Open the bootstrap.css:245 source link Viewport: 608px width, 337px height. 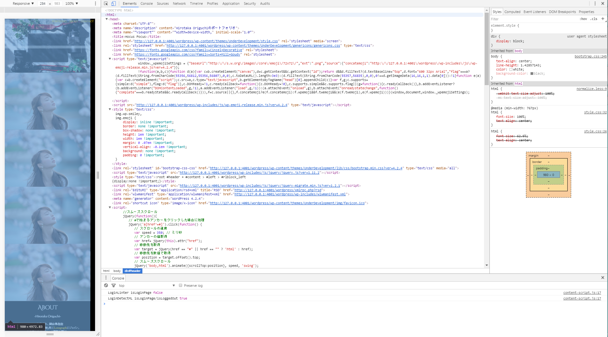591,57
